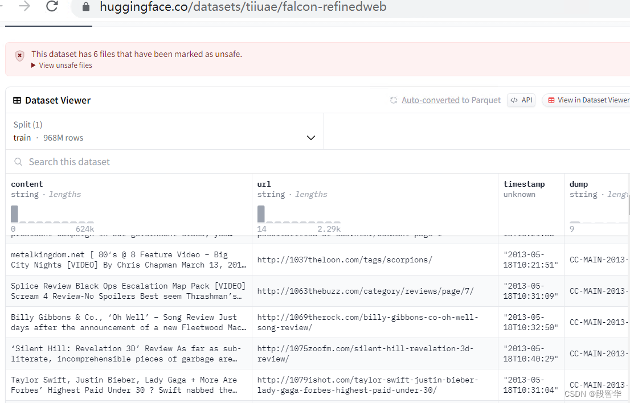The height and width of the screenshot is (403, 630).
Task: Click the 1063thebuzz.com reviews URL cell
Action: (375, 291)
